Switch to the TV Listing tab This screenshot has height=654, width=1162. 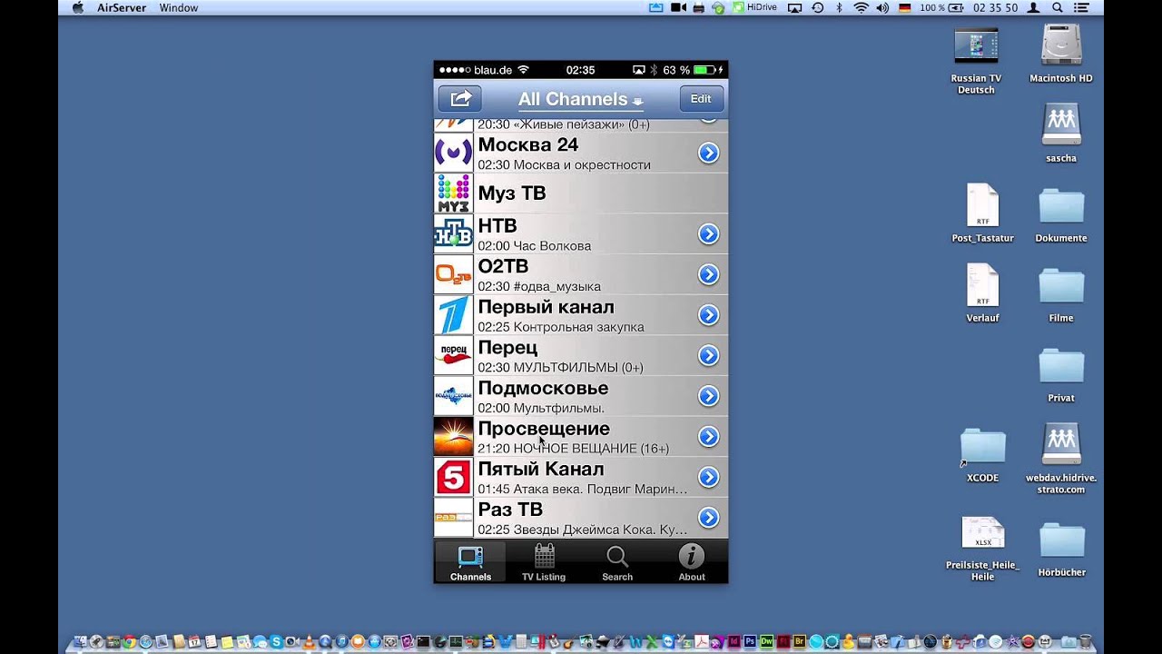tap(544, 562)
